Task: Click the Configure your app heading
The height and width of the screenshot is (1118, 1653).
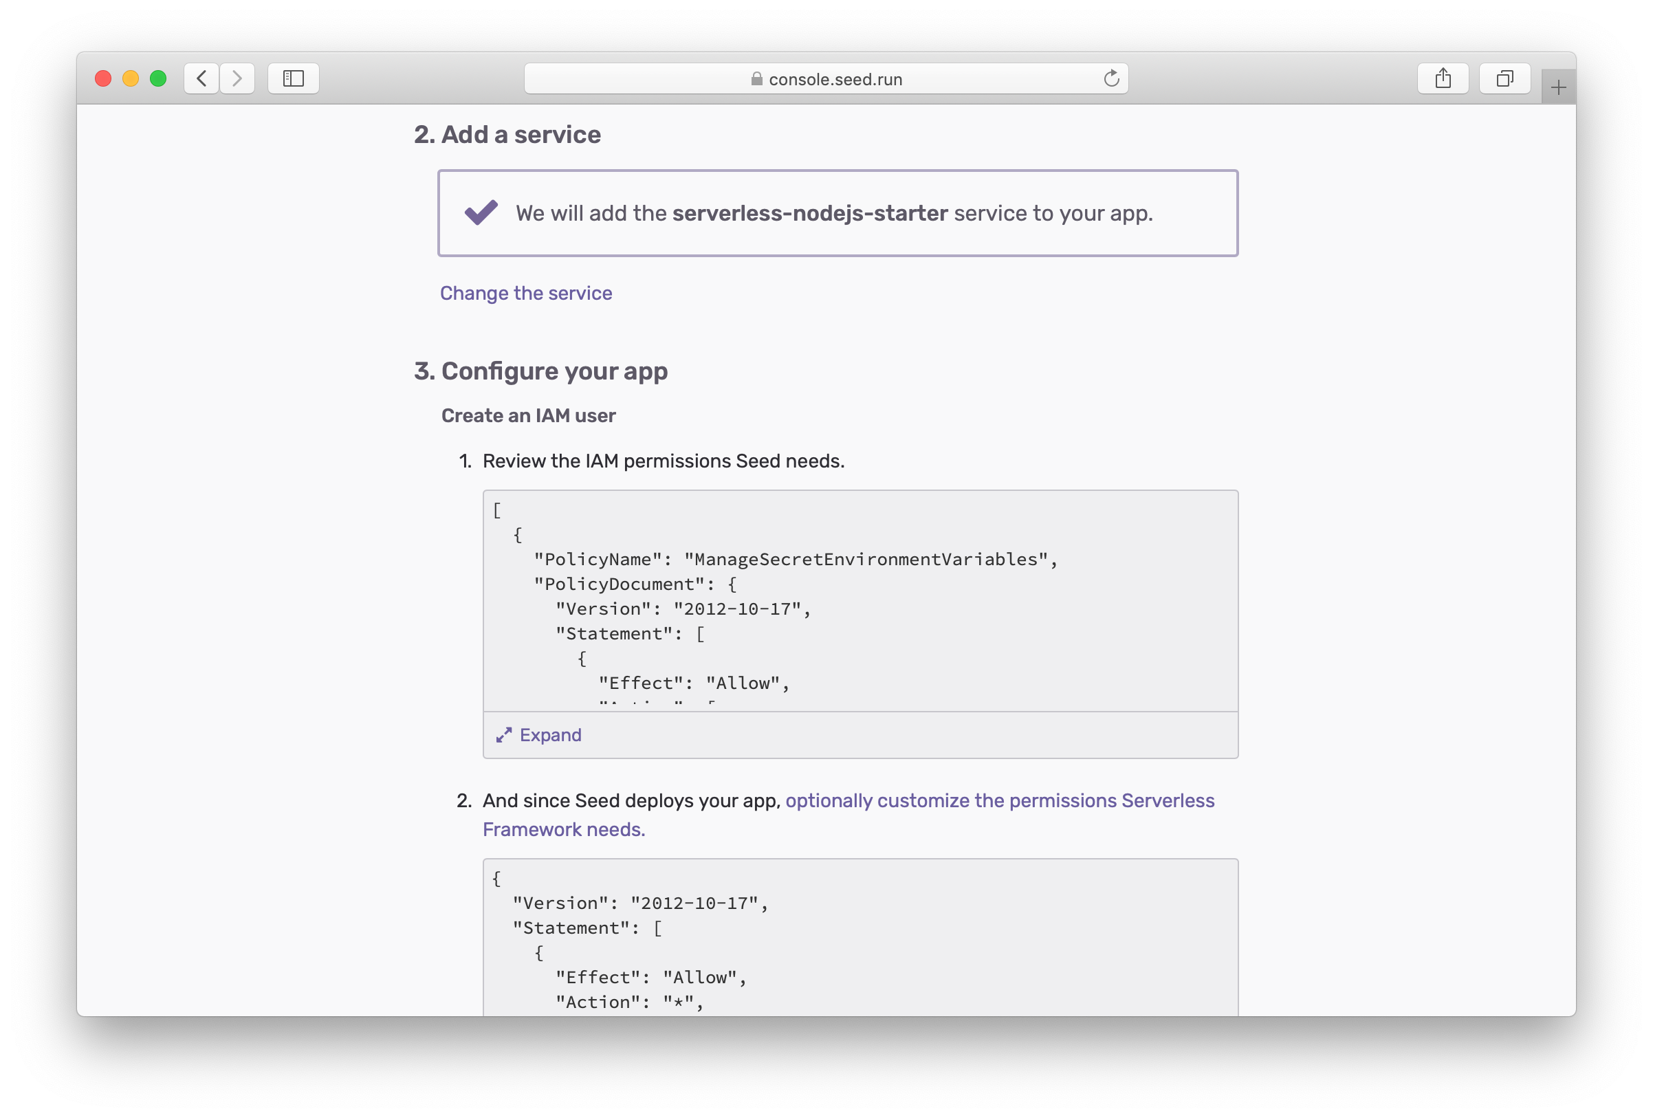Action: pos(554,371)
